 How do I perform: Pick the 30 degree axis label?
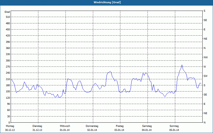click(9, 116)
